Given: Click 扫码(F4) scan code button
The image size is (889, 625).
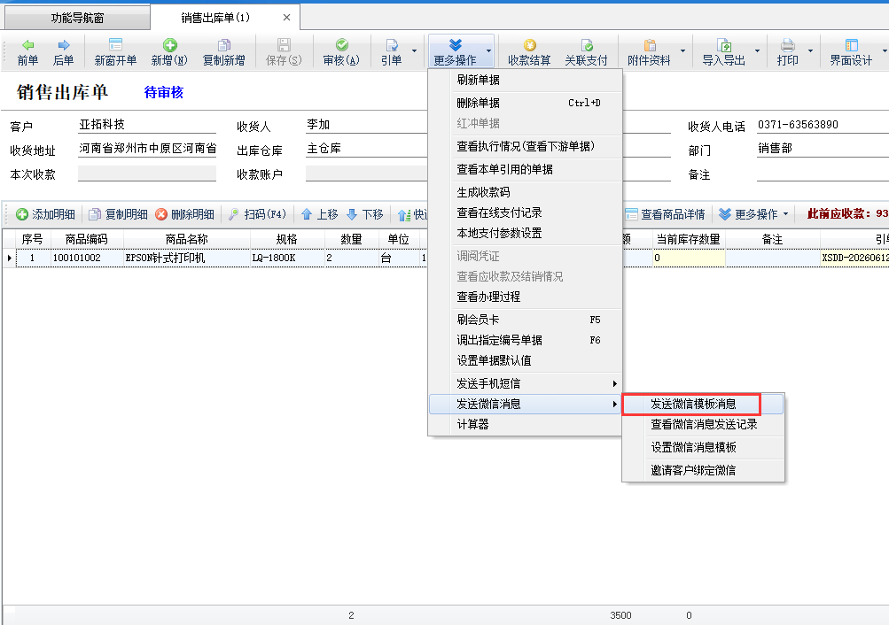Looking at the screenshot, I should pyautogui.click(x=257, y=214).
